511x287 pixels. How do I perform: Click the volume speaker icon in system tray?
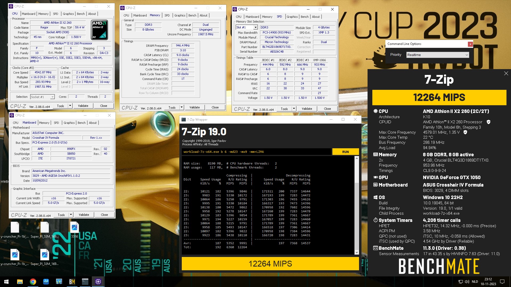[467, 282]
